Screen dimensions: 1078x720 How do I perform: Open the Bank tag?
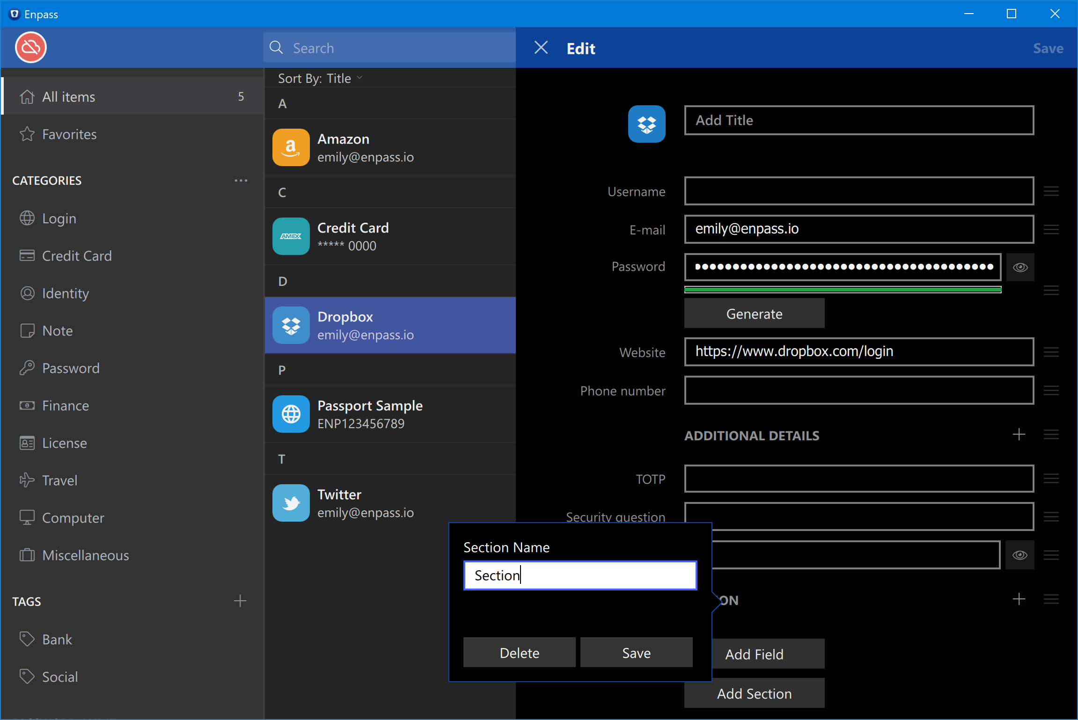(x=132, y=640)
